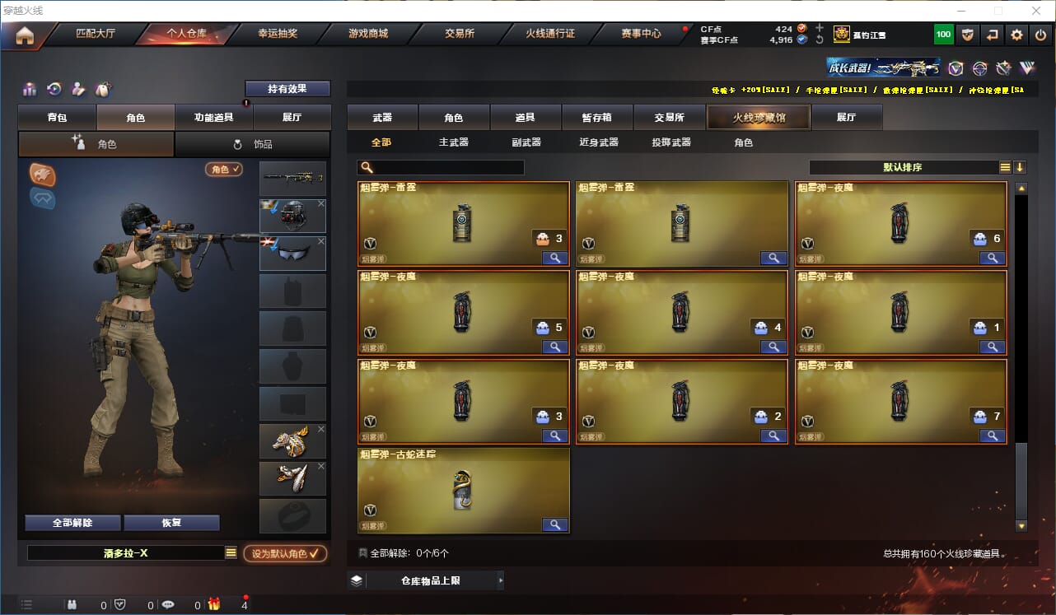Open the CF点 recharge plus icon
This screenshot has width=1056, height=615.
(x=819, y=28)
